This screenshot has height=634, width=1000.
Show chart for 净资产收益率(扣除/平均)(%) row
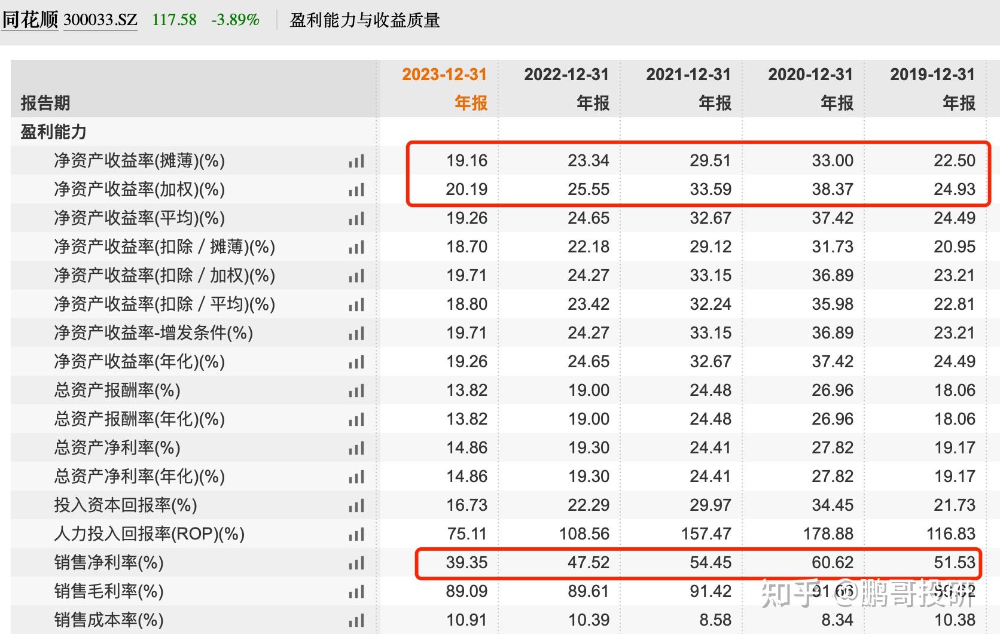(356, 304)
